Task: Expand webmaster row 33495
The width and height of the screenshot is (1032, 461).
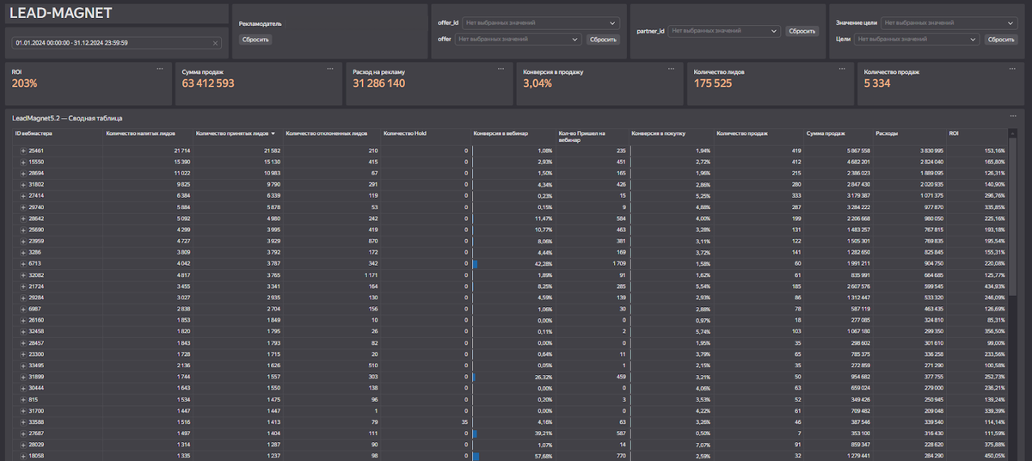Action: click(x=23, y=366)
